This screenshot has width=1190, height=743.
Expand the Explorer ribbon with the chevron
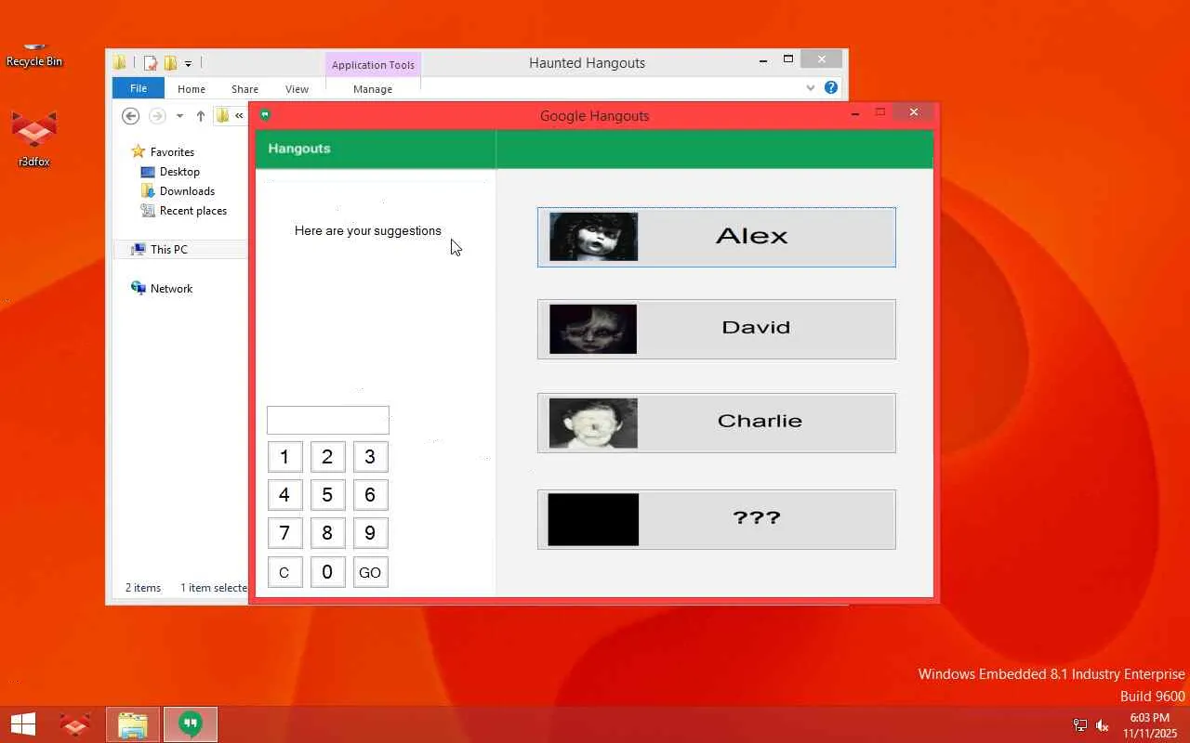pos(811,88)
